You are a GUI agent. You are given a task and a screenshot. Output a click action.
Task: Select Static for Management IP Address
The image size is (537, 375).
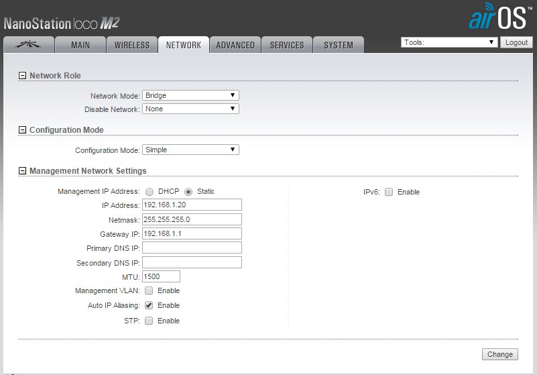click(188, 192)
